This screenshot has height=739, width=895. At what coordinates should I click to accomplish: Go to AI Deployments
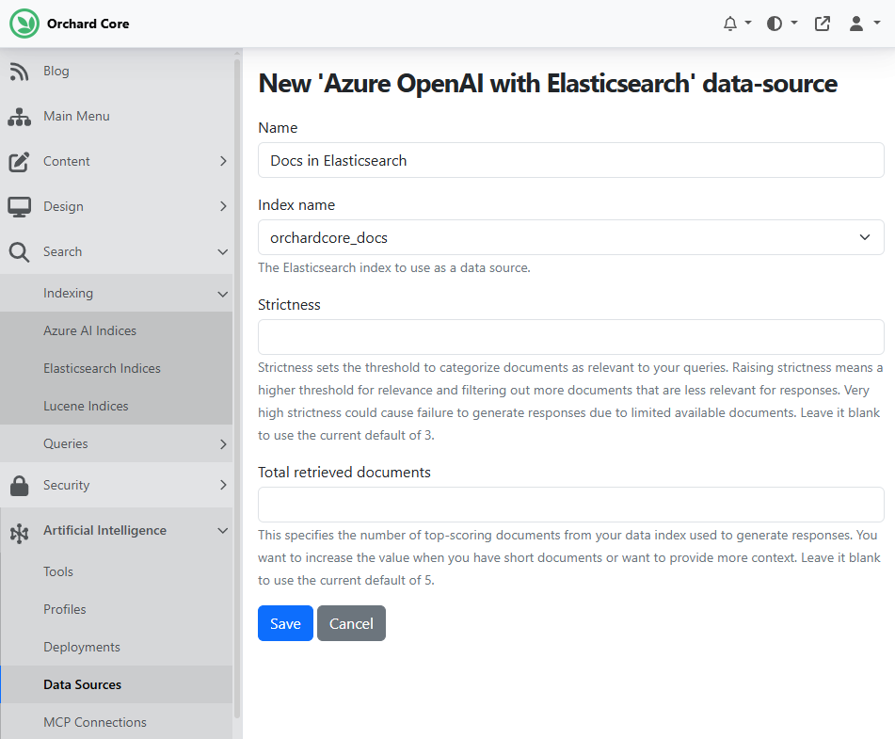pyautogui.click(x=82, y=647)
